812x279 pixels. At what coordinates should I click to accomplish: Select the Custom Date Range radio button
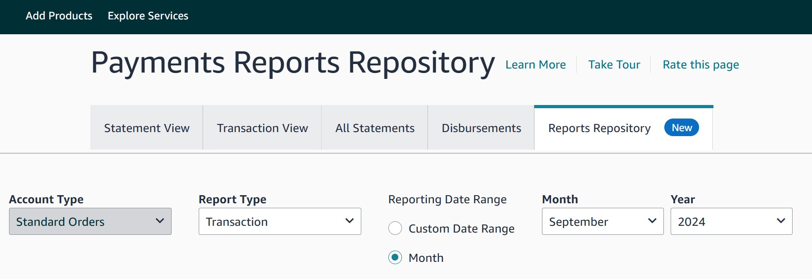click(x=395, y=228)
